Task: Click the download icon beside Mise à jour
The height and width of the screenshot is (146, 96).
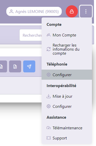Action: 49,96
